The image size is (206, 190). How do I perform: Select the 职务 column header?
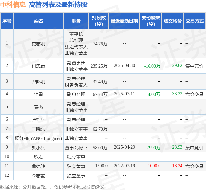coord(76,21)
